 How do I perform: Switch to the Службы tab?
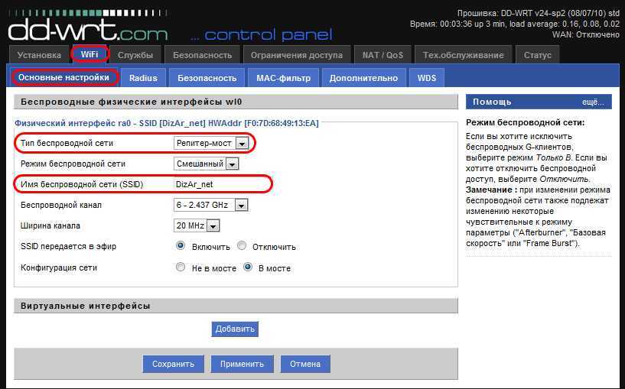136,55
